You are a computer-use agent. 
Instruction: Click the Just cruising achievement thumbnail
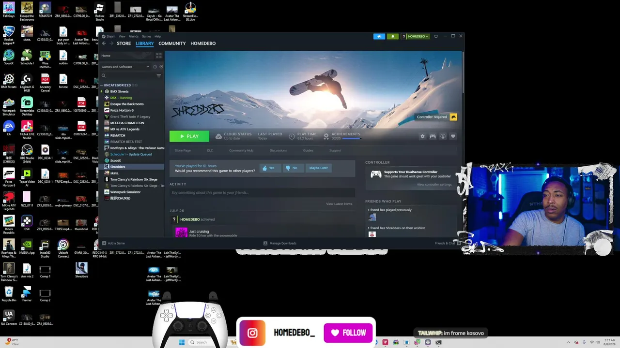pos(181,232)
